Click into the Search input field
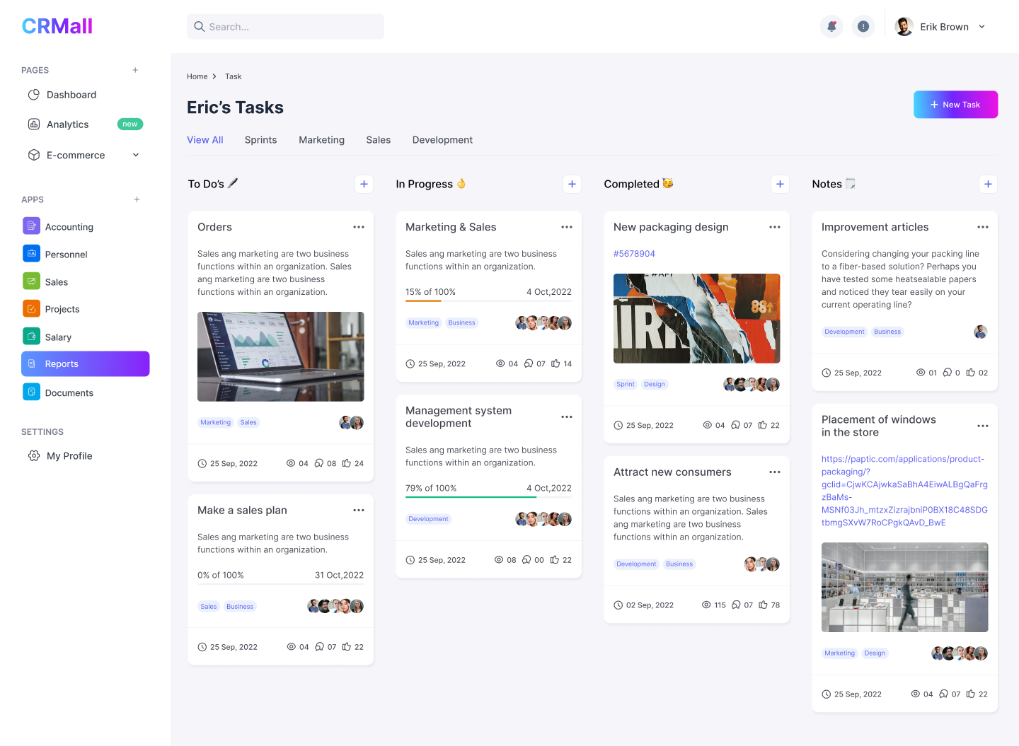Viewport: 1019px width, 746px height. [285, 27]
